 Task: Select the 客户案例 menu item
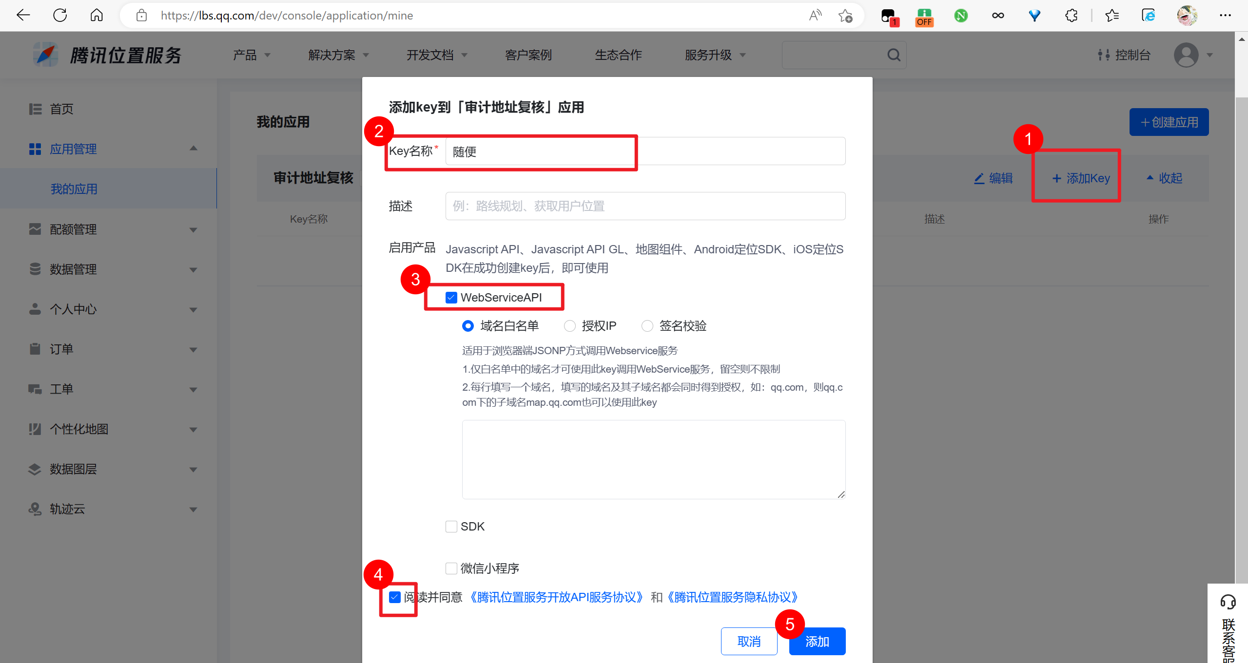click(528, 55)
